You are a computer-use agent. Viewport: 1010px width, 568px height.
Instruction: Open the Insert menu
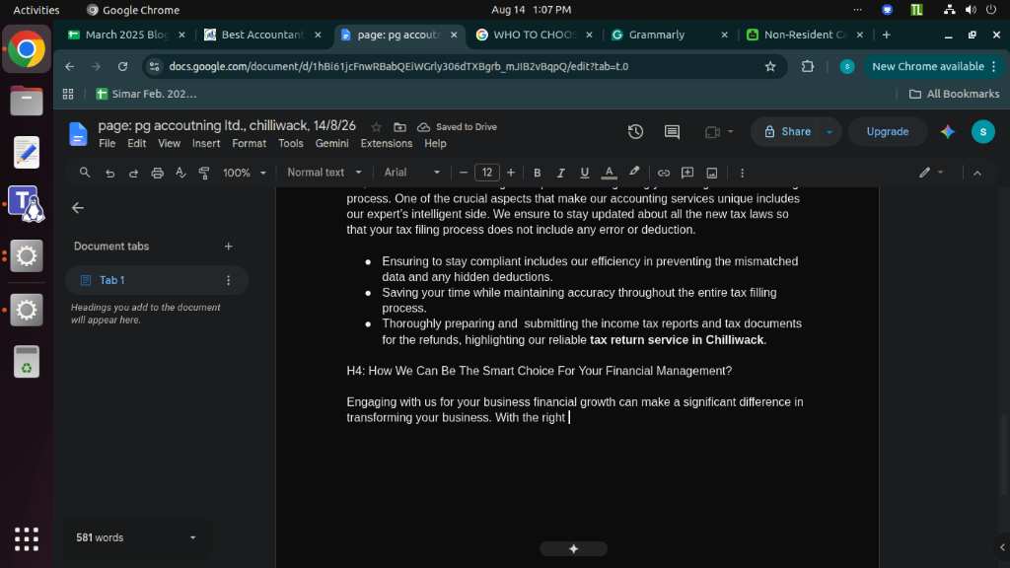click(205, 144)
